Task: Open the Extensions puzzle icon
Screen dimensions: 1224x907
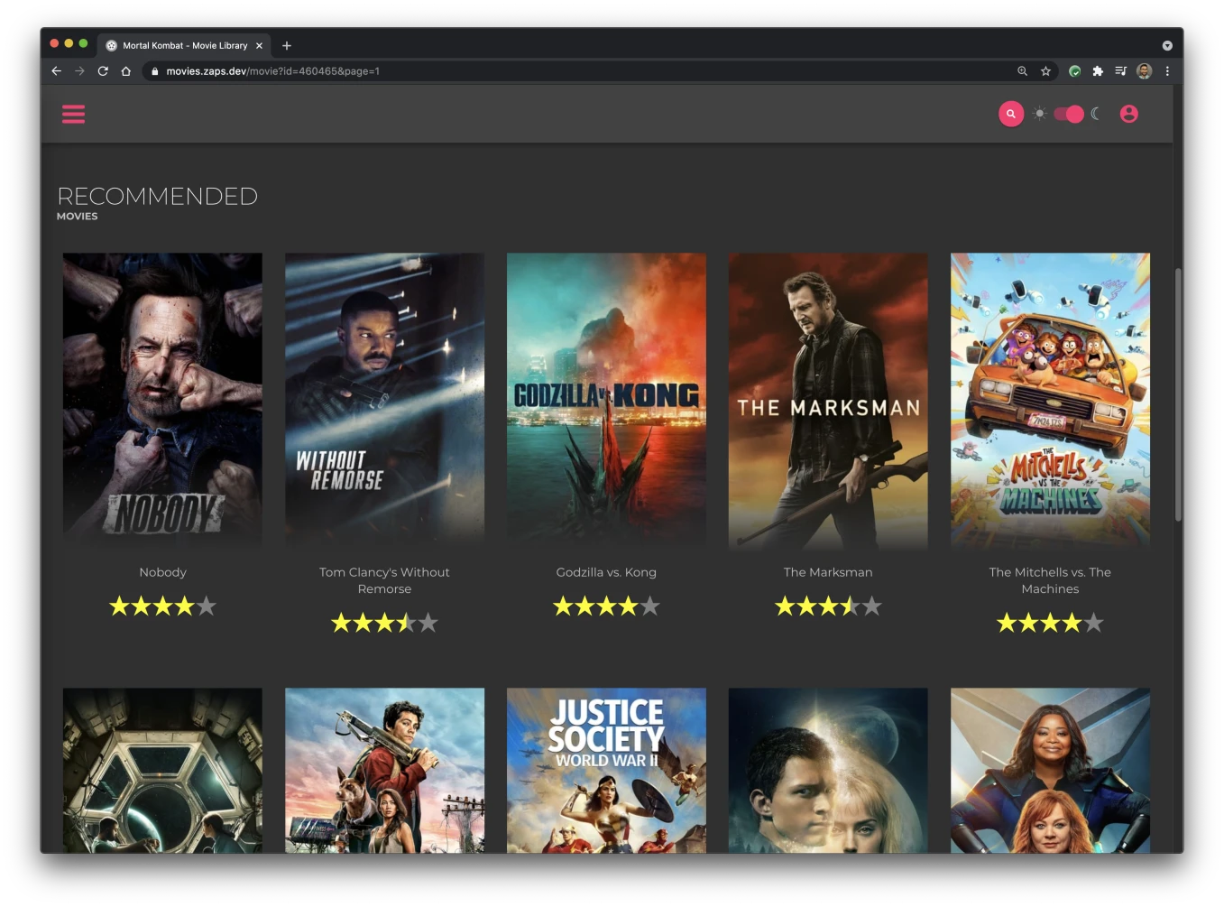Action: 1098,71
